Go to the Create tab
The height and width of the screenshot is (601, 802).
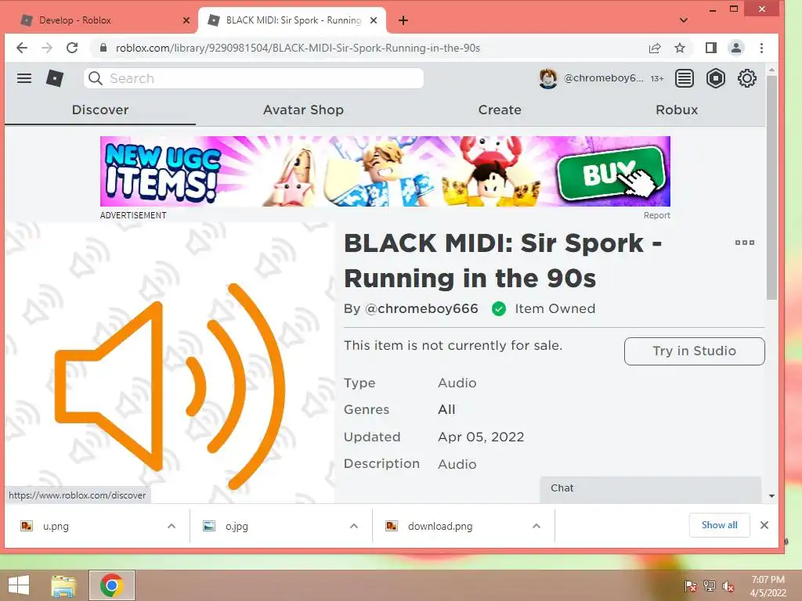coord(500,110)
